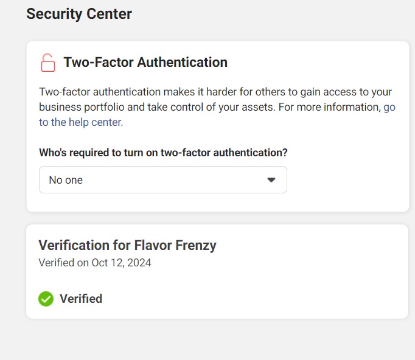This screenshot has height=360, width=415.
Task: Click the green Verified checkmark icon
Action: (46, 299)
